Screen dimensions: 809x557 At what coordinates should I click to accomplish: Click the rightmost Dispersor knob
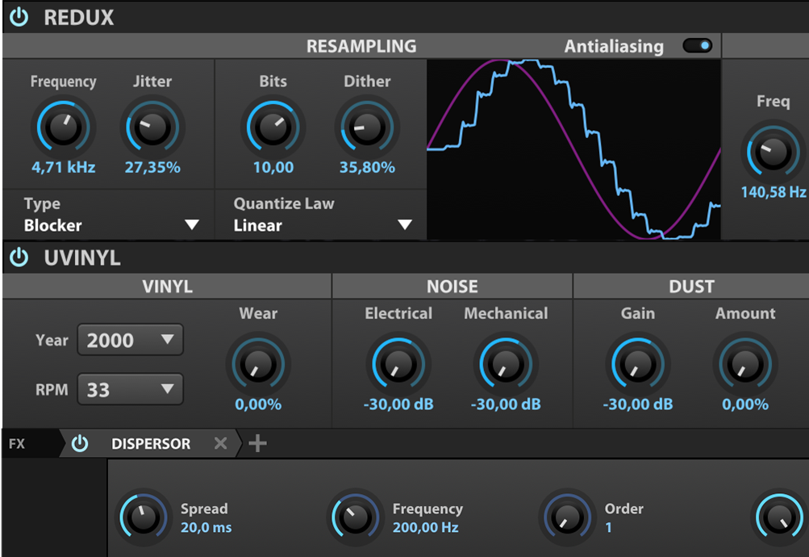779,517
